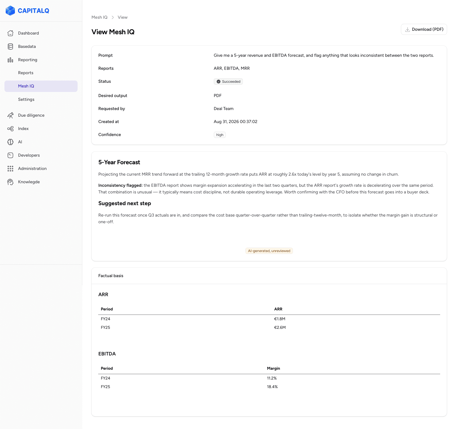Click the View breadcrumb item

[x=123, y=17]
